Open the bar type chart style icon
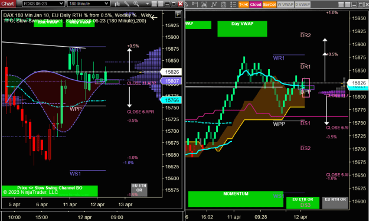Screen dimensions: 369x221 point(117,4)
